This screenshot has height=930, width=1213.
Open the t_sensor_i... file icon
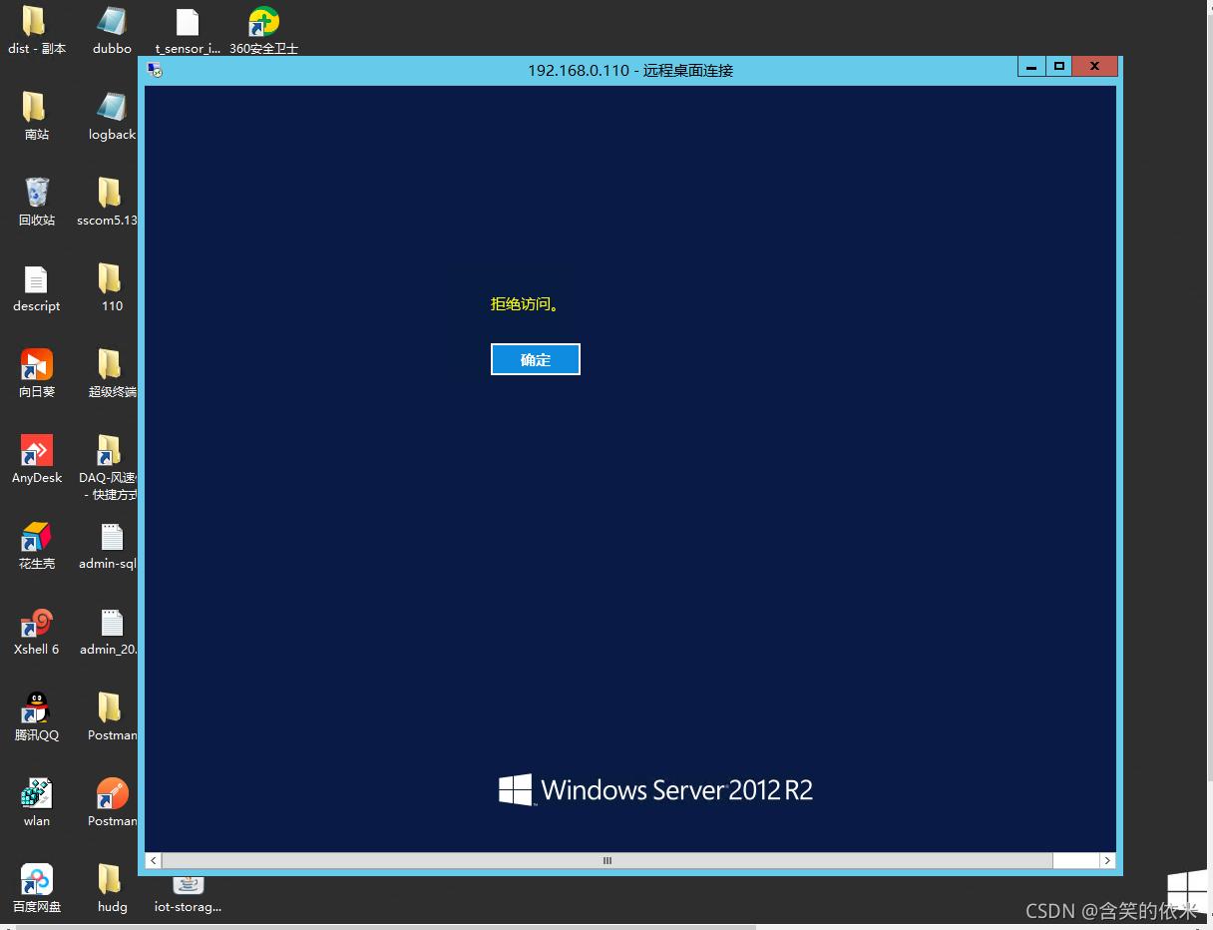point(188,21)
